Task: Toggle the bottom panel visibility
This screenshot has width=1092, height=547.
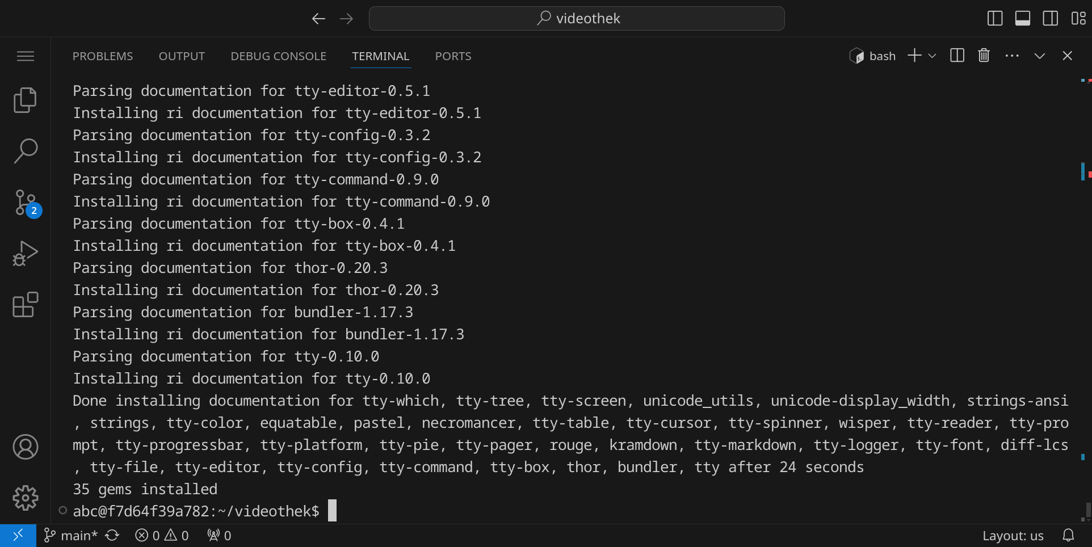Action: click(x=1023, y=19)
